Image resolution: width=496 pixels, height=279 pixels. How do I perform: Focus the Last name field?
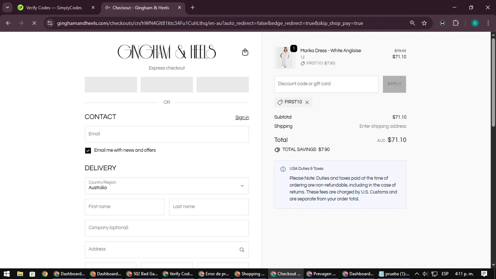point(209,207)
